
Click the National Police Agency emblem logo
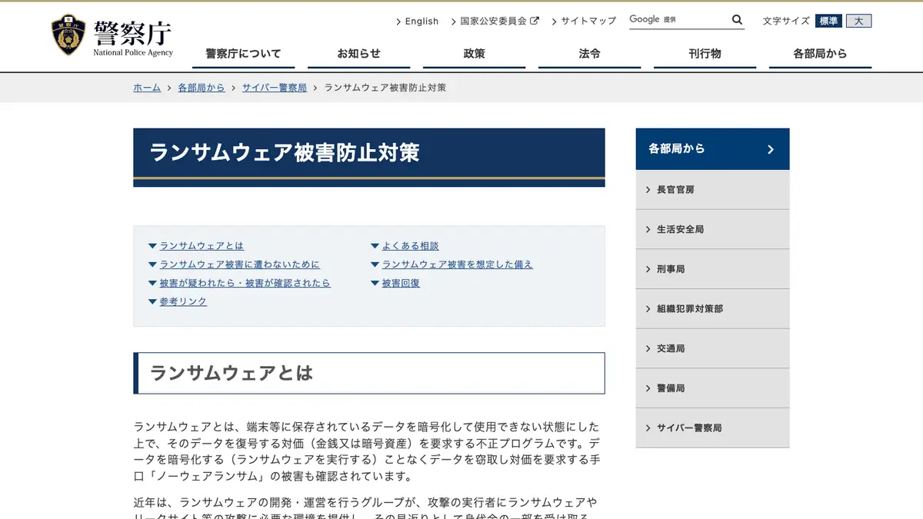[x=68, y=35]
